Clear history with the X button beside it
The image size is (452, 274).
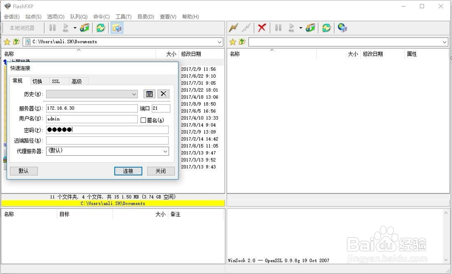[163, 94]
